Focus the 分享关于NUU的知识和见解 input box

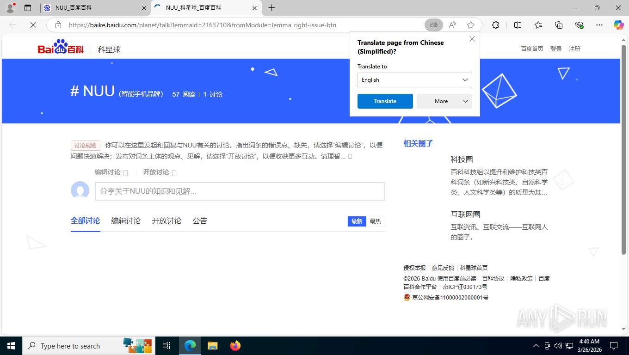240,191
